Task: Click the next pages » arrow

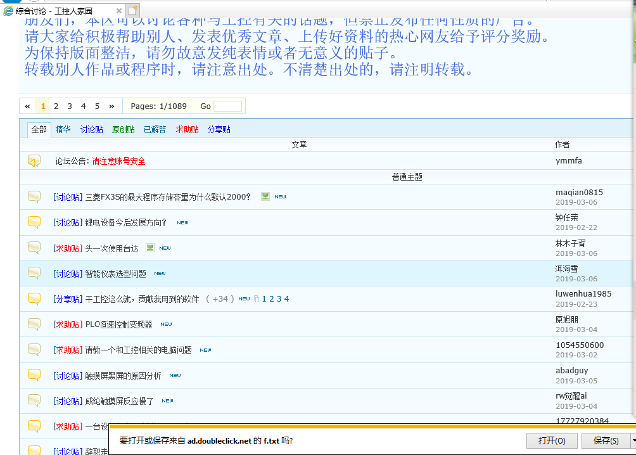Action: pyautogui.click(x=111, y=106)
